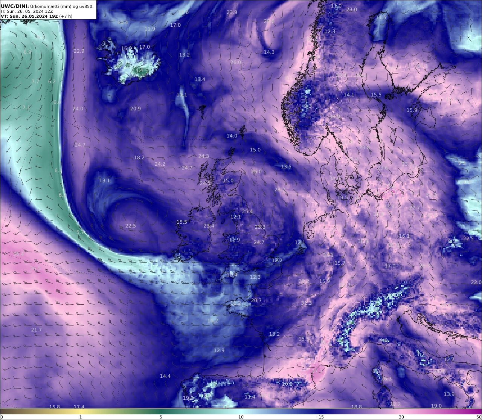Click the 14.0 value label
The image size is (482, 420).
(x=232, y=136)
